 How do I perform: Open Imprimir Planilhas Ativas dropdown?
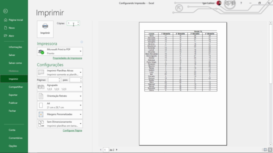pos(81,73)
